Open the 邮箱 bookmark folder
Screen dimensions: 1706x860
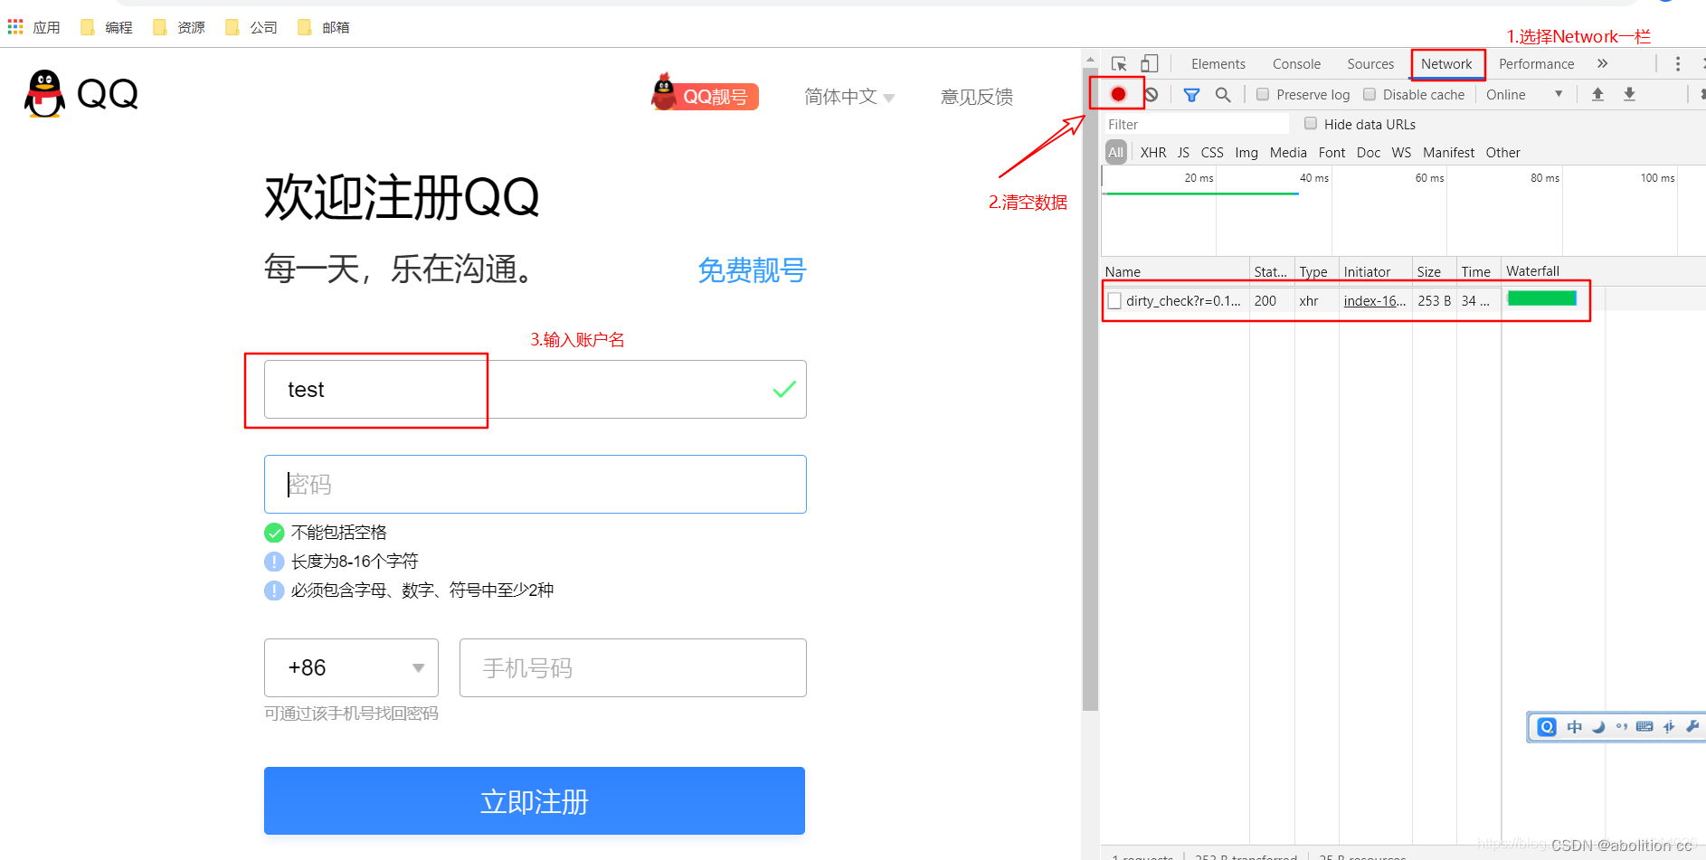[324, 27]
